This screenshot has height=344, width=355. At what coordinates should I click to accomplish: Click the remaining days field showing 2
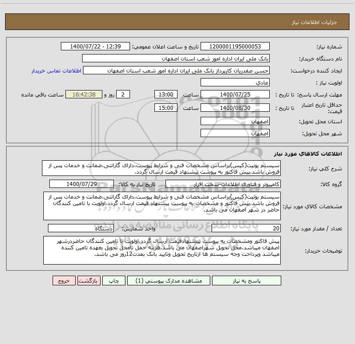(x=123, y=94)
